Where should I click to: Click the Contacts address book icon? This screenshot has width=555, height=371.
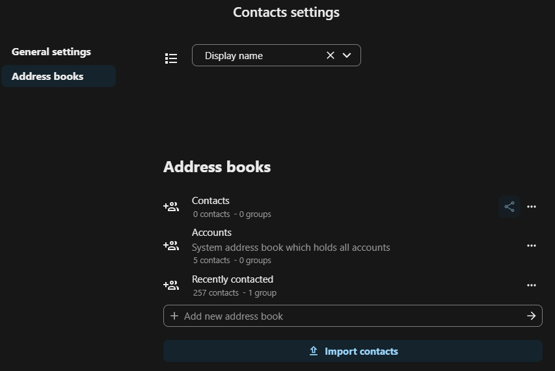click(171, 207)
